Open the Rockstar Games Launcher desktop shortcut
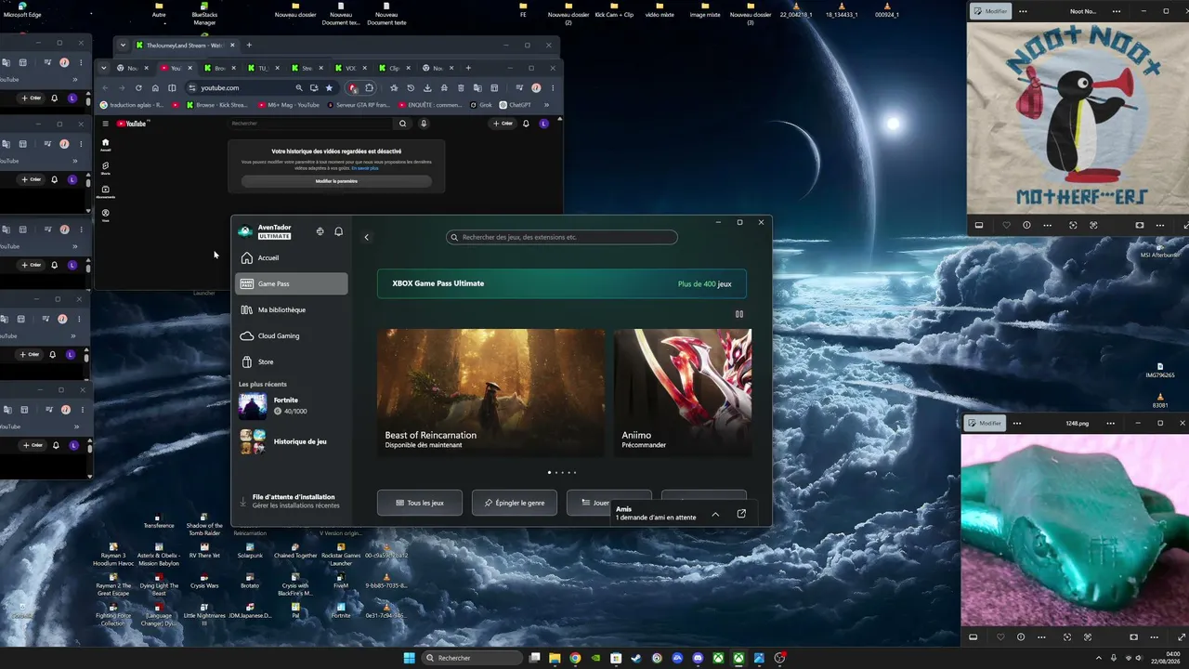Screen dimensions: 1189x669 click(x=341, y=555)
